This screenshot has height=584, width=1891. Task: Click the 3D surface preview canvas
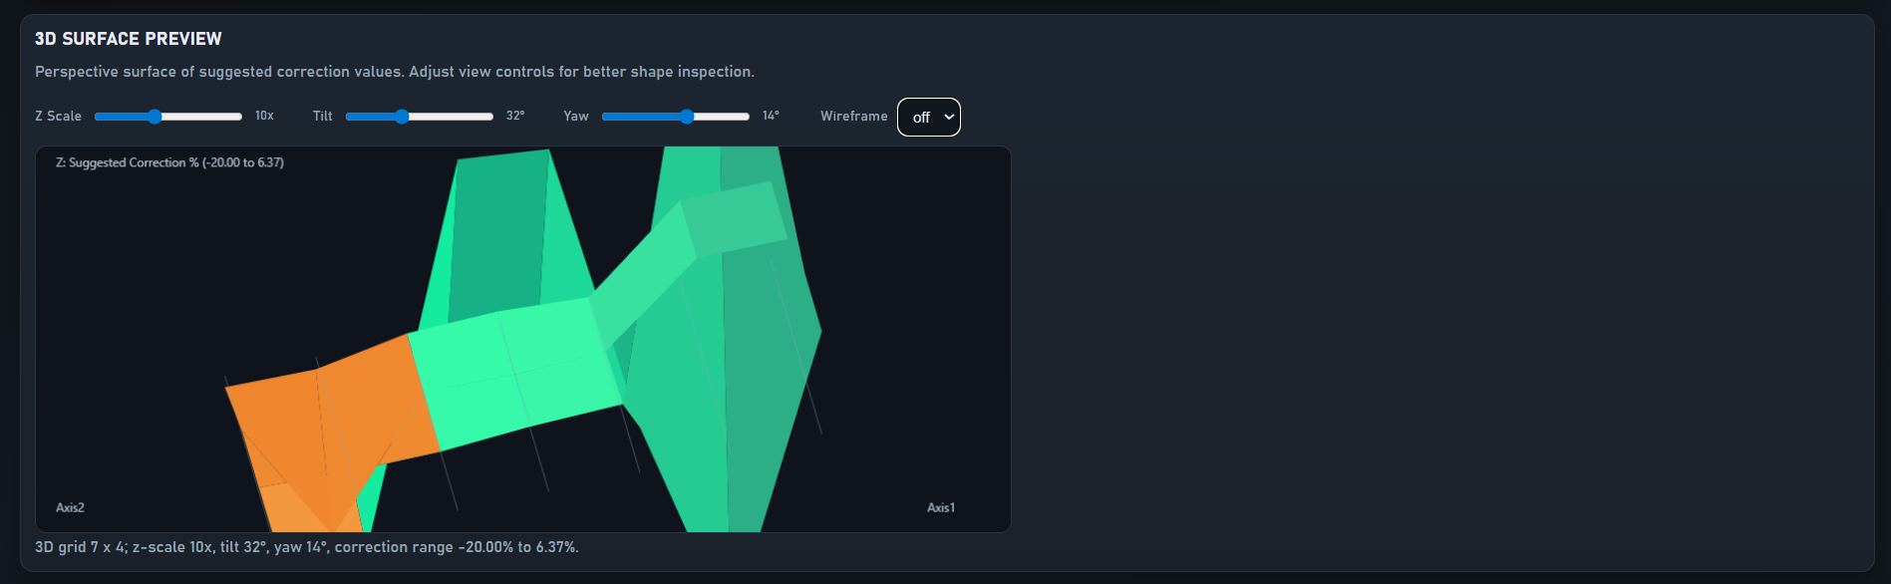[x=523, y=339]
